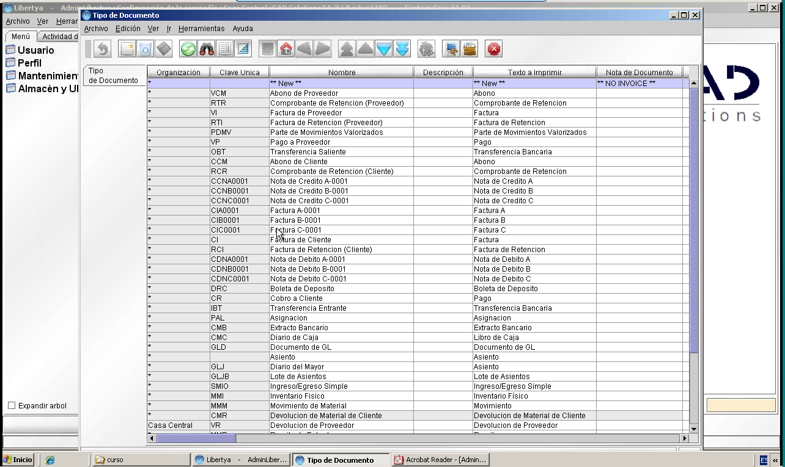Jump to last record with double-down blue arrow
785x467 pixels.
pos(402,49)
